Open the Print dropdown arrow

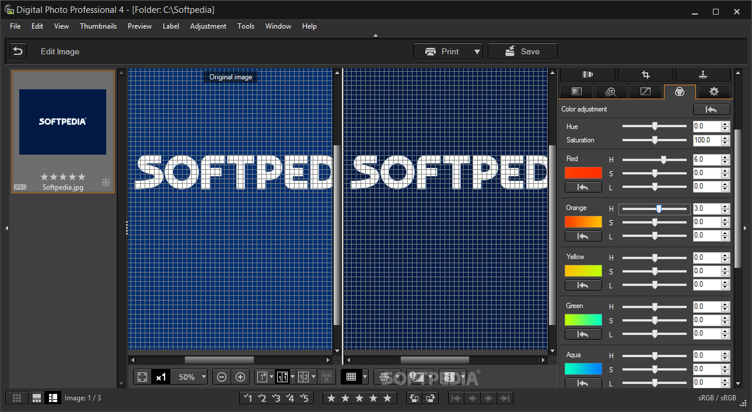coord(477,51)
